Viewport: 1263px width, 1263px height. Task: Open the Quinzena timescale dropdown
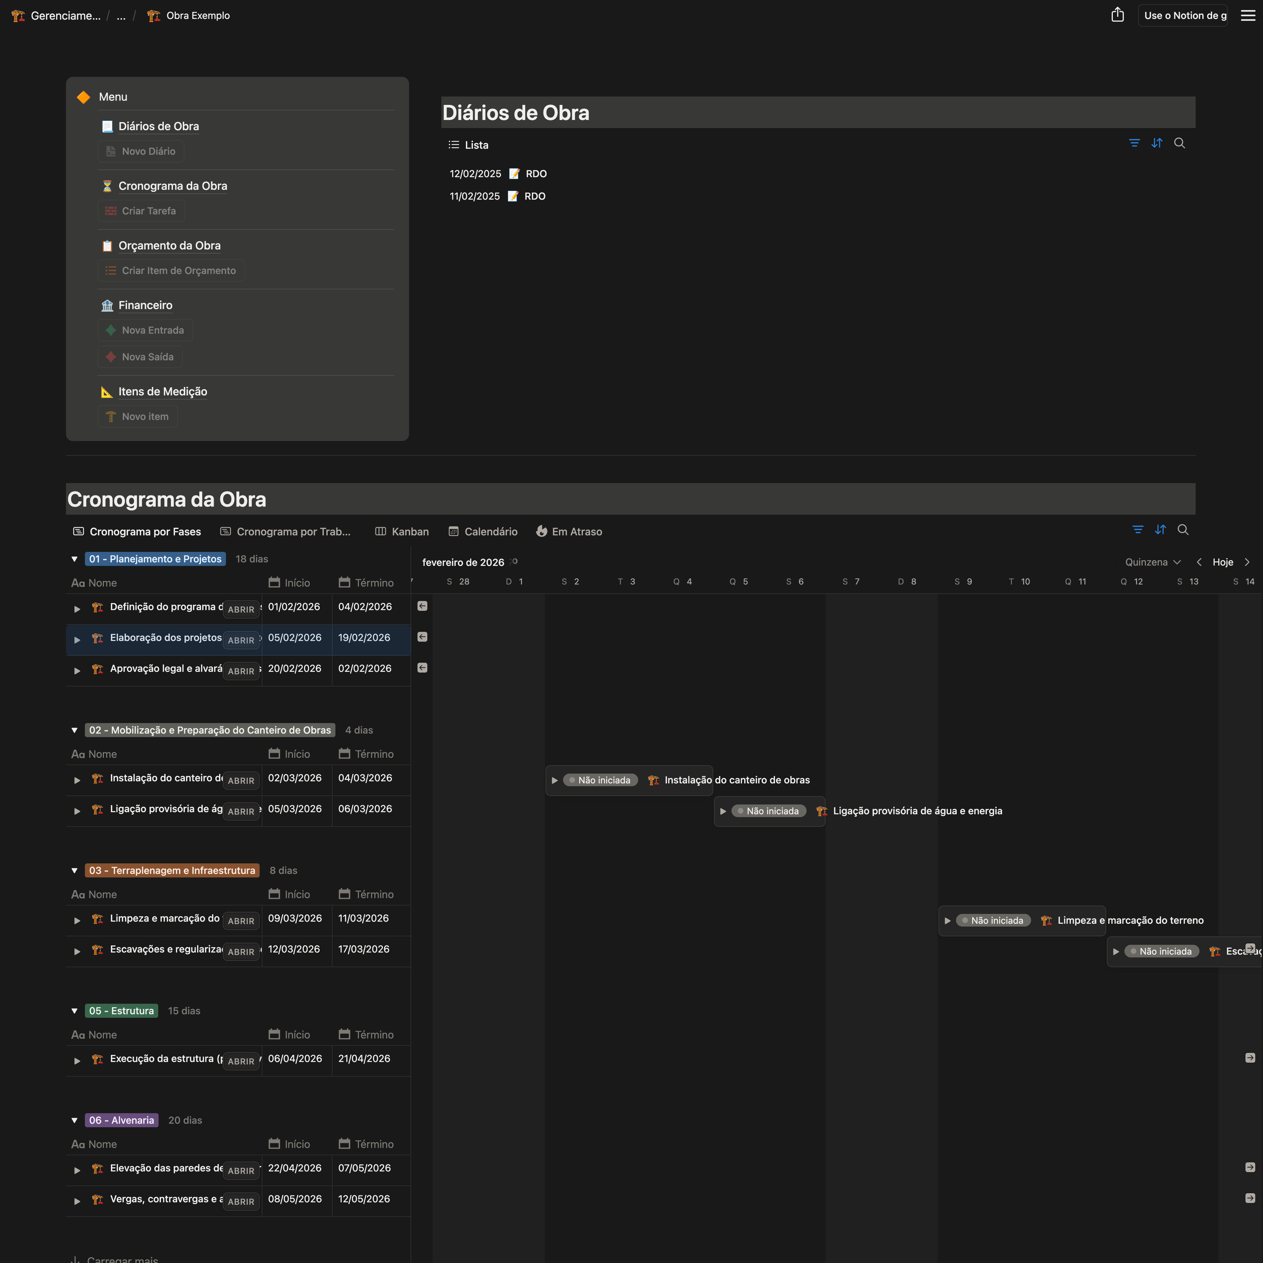pyautogui.click(x=1152, y=562)
